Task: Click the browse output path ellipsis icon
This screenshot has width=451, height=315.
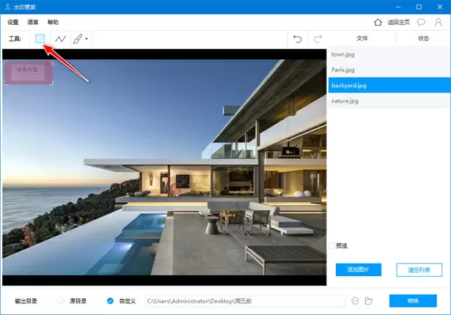Action: [355, 301]
